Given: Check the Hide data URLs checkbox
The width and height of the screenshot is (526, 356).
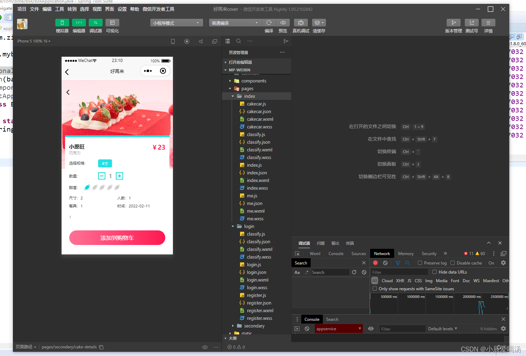Looking at the screenshot, I should [435, 272].
